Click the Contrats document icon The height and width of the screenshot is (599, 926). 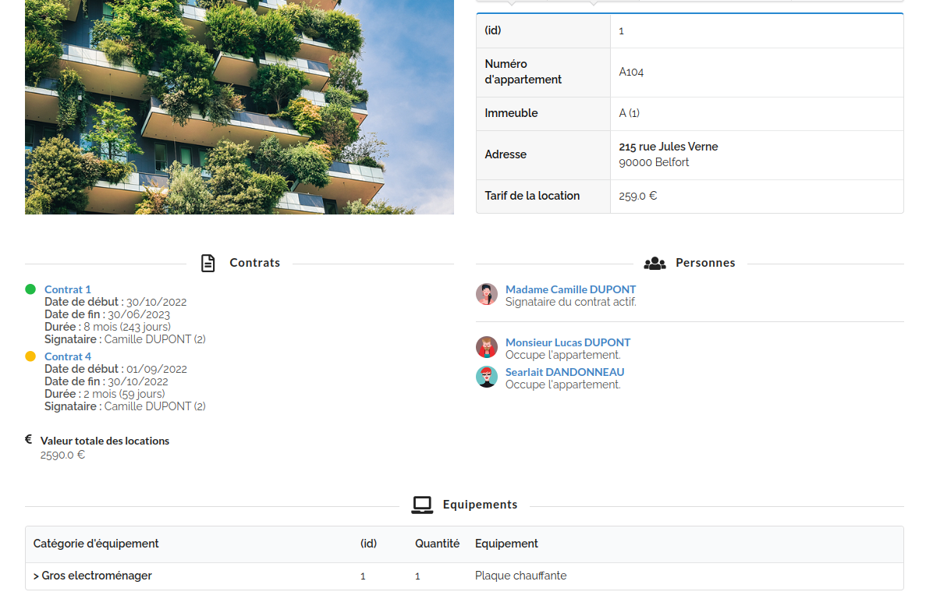[x=208, y=263]
